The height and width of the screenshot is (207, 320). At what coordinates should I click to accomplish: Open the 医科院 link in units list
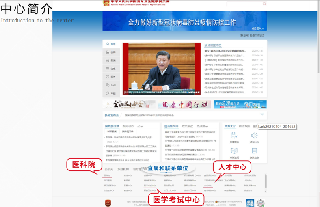[107, 175]
